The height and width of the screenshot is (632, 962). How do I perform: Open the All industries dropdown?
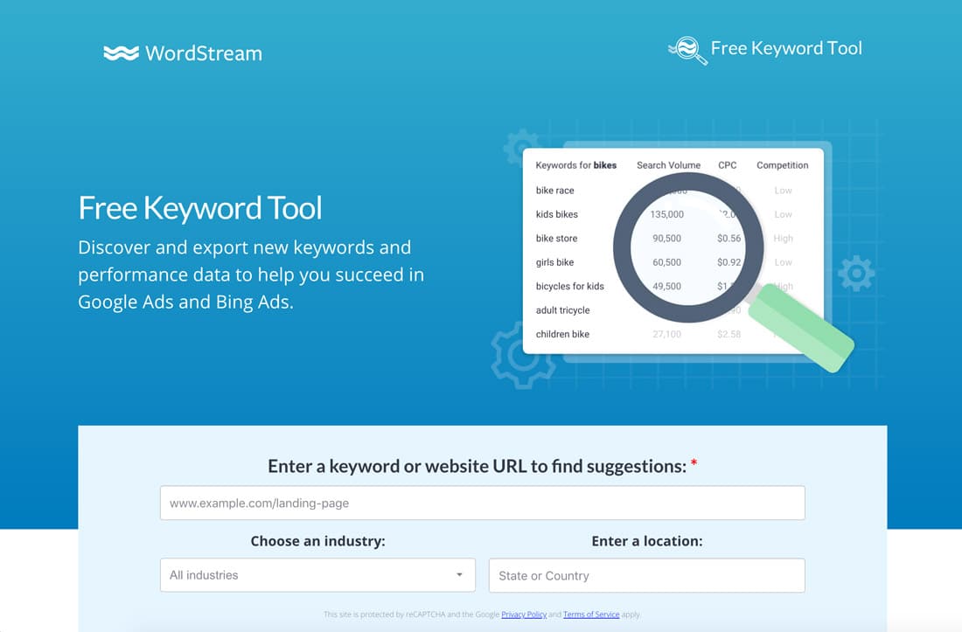point(317,575)
